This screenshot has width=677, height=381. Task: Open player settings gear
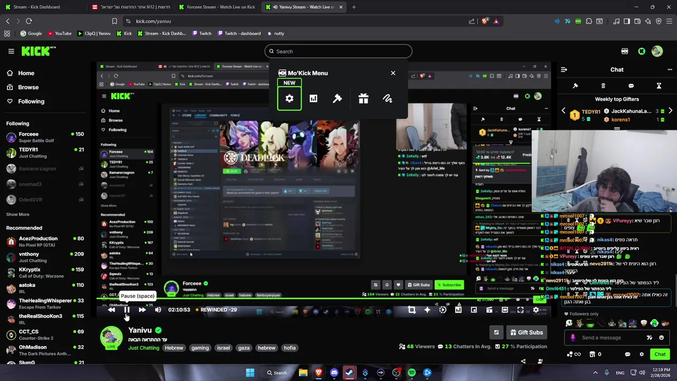(536, 310)
